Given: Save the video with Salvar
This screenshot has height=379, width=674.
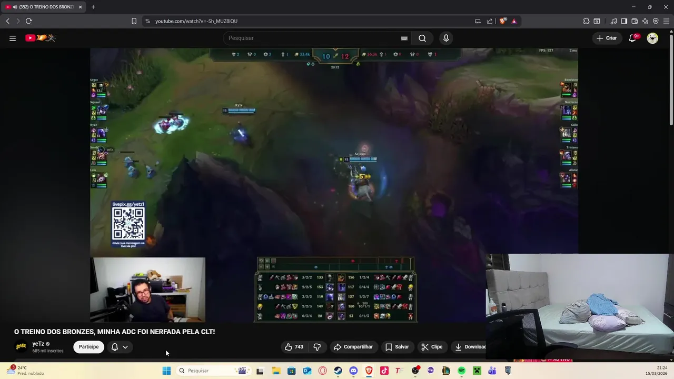Looking at the screenshot, I should [397, 347].
